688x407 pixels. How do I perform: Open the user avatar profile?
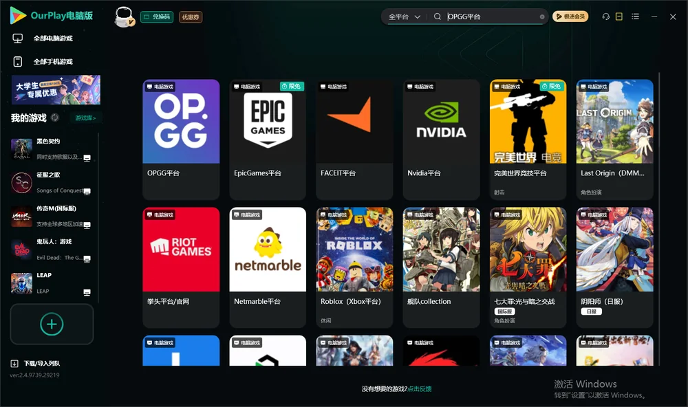[x=124, y=16]
